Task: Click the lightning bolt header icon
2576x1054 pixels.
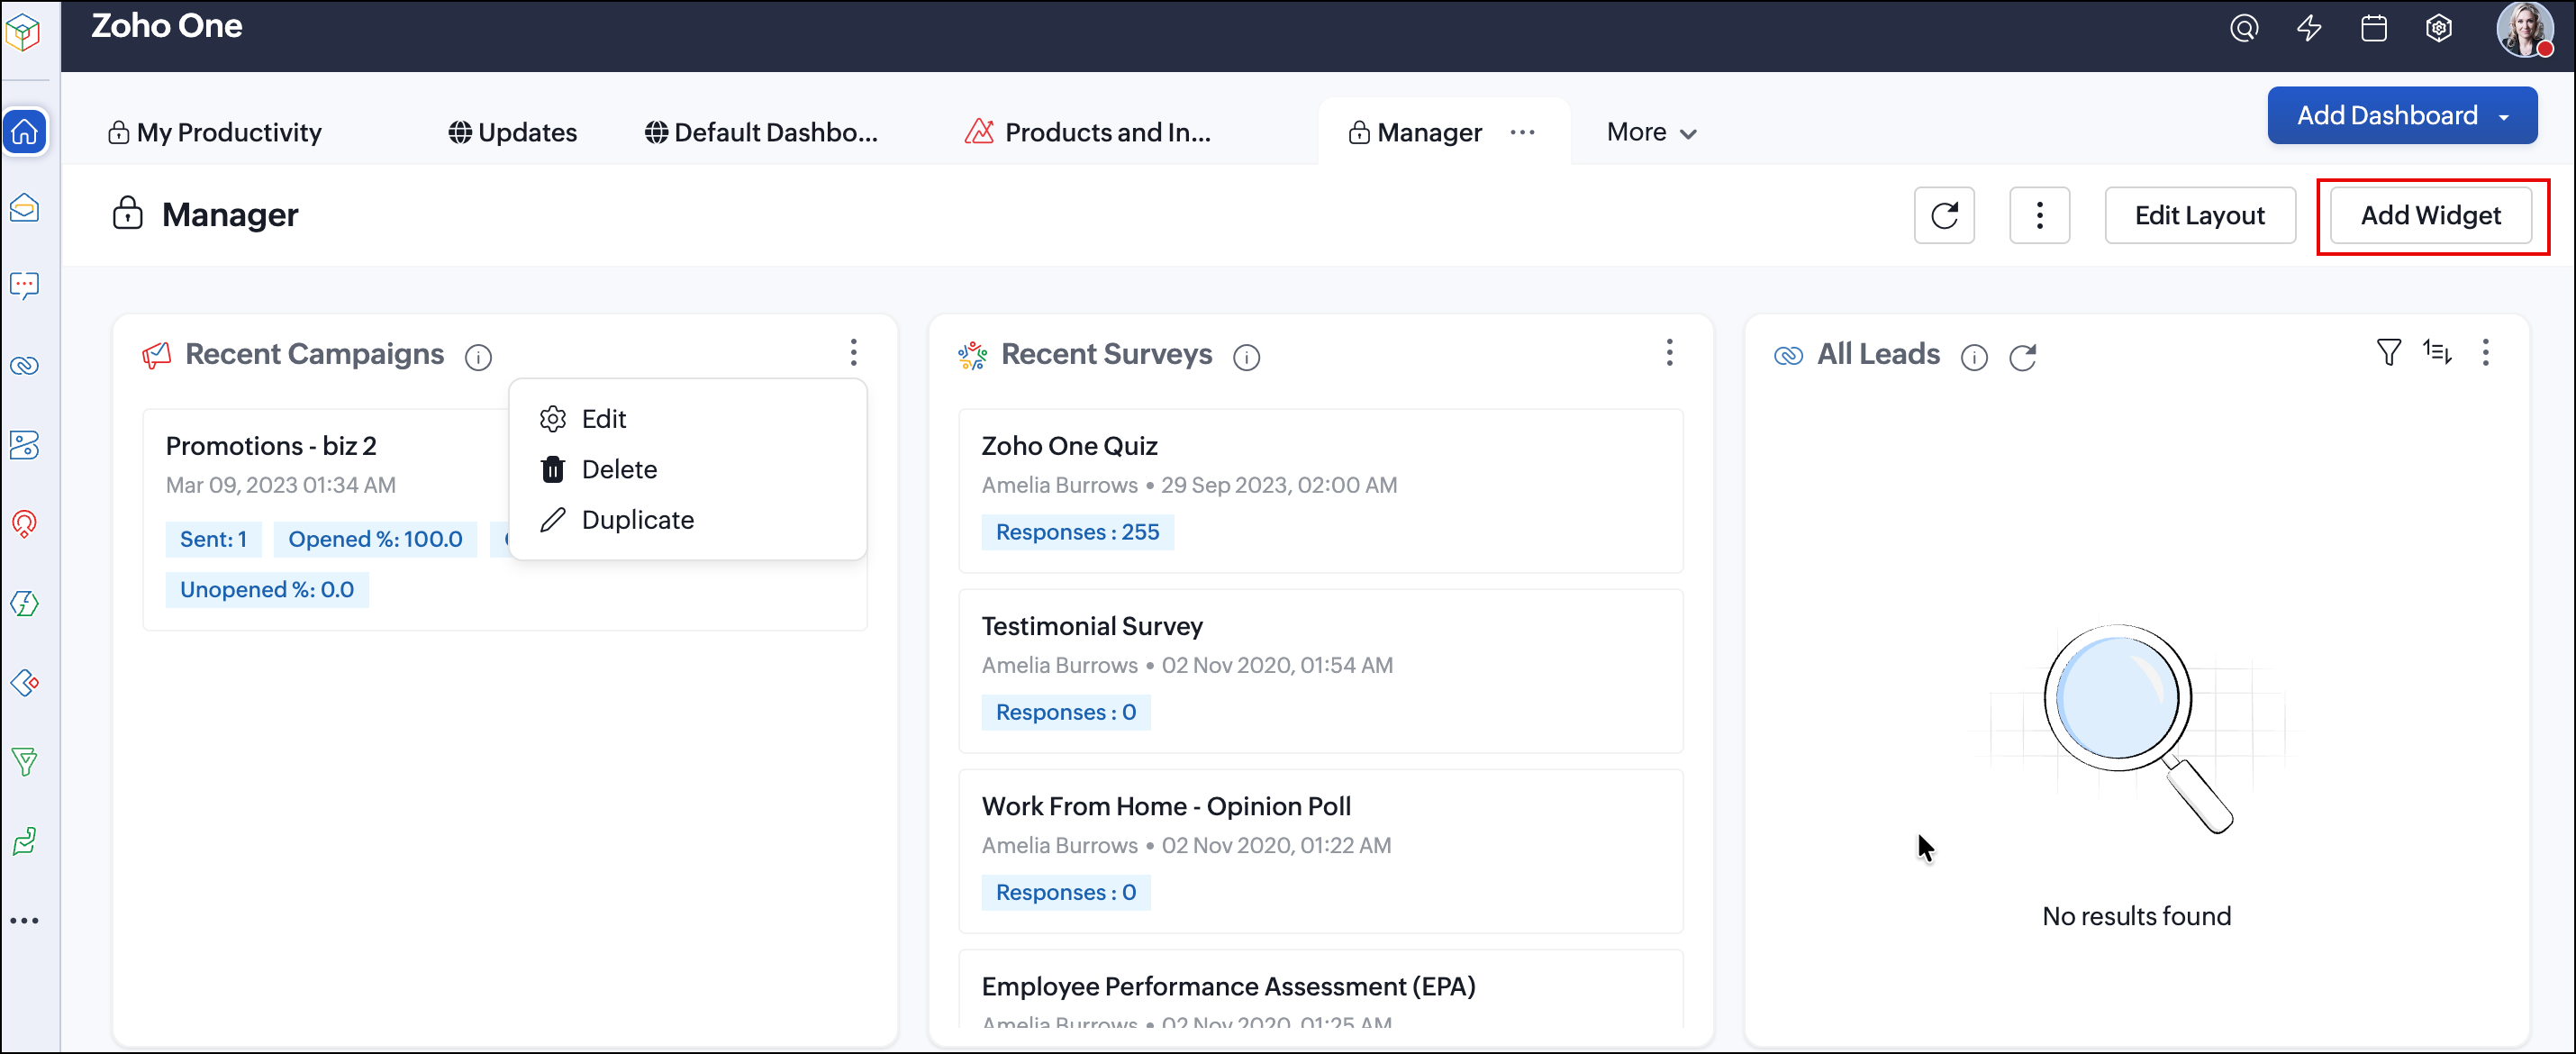Action: pos(2309,28)
